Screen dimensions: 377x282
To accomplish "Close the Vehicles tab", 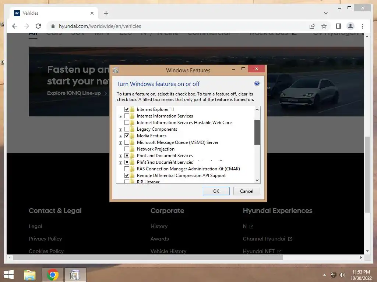I will [92, 13].
